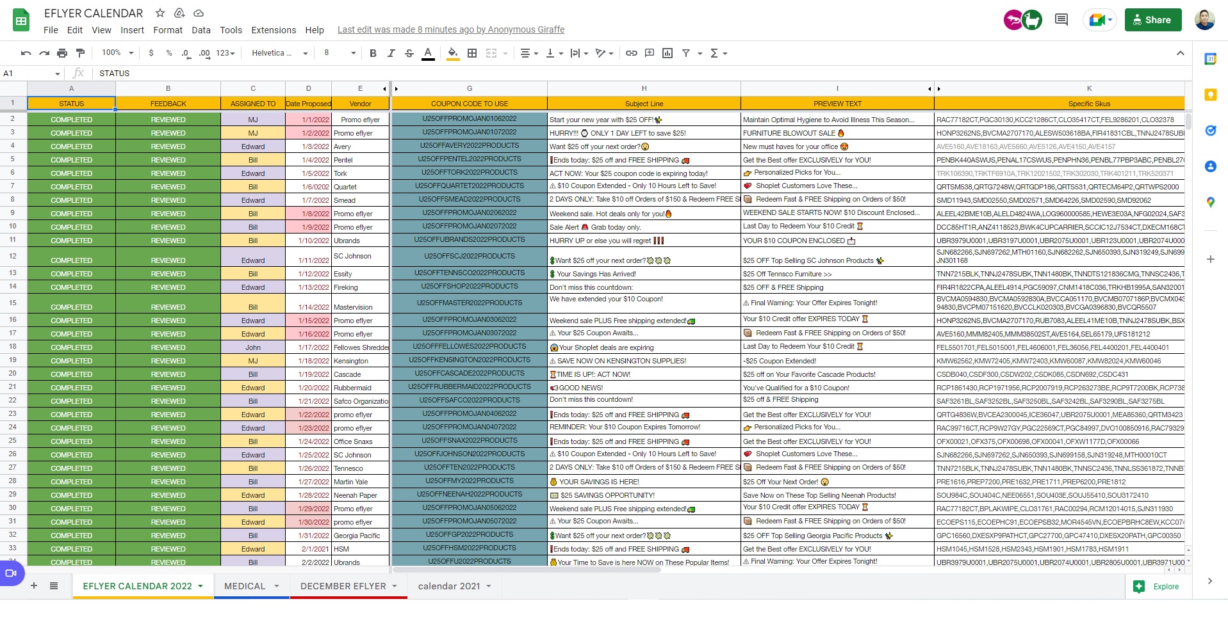Open the Name box A1 dropdown arrow
The width and height of the screenshot is (1228, 620).
pos(57,74)
